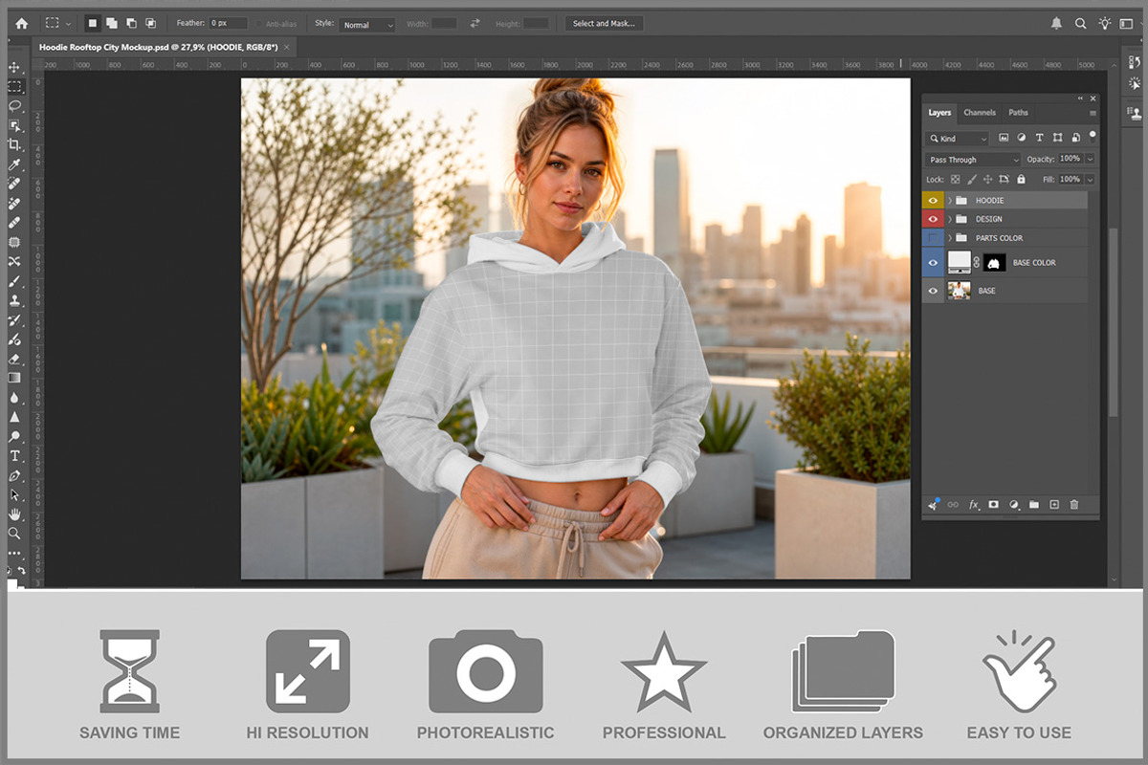The width and height of the screenshot is (1148, 765).
Task: Click the Feather input field
Action: (x=228, y=24)
